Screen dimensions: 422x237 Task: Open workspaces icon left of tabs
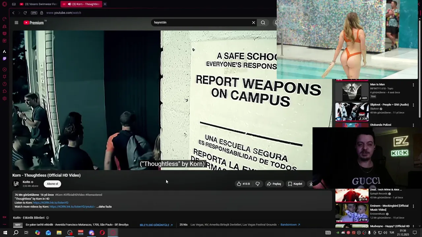coord(14,4)
